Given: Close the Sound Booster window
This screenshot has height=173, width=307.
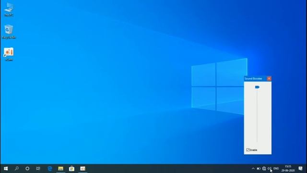Looking at the screenshot, I should (269, 78).
